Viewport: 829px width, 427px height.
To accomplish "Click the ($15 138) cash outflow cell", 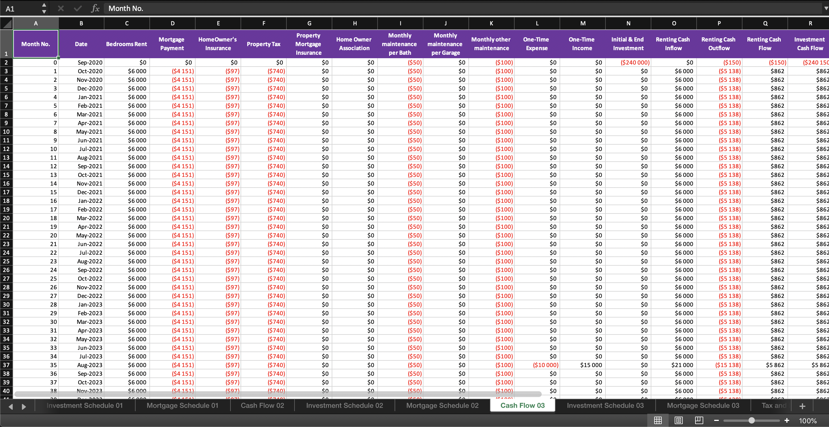I will coord(719,365).
